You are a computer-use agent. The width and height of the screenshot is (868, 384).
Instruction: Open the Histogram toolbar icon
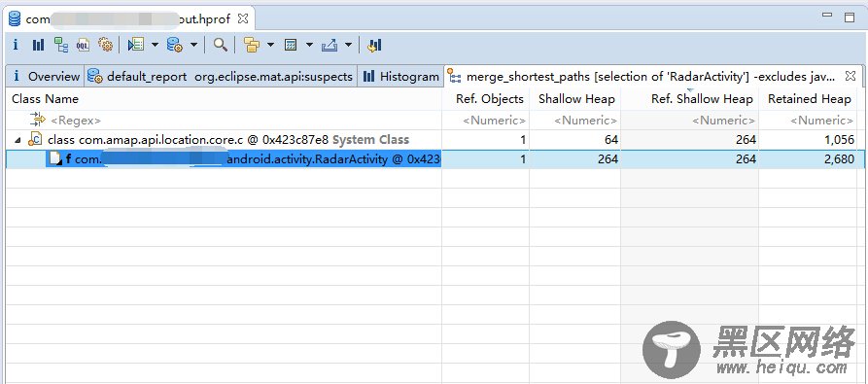[38, 45]
